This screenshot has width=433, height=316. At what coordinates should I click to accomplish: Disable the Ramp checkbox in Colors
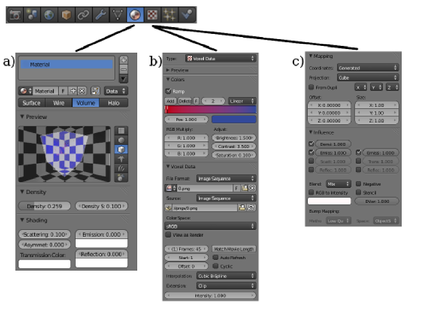(169, 91)
